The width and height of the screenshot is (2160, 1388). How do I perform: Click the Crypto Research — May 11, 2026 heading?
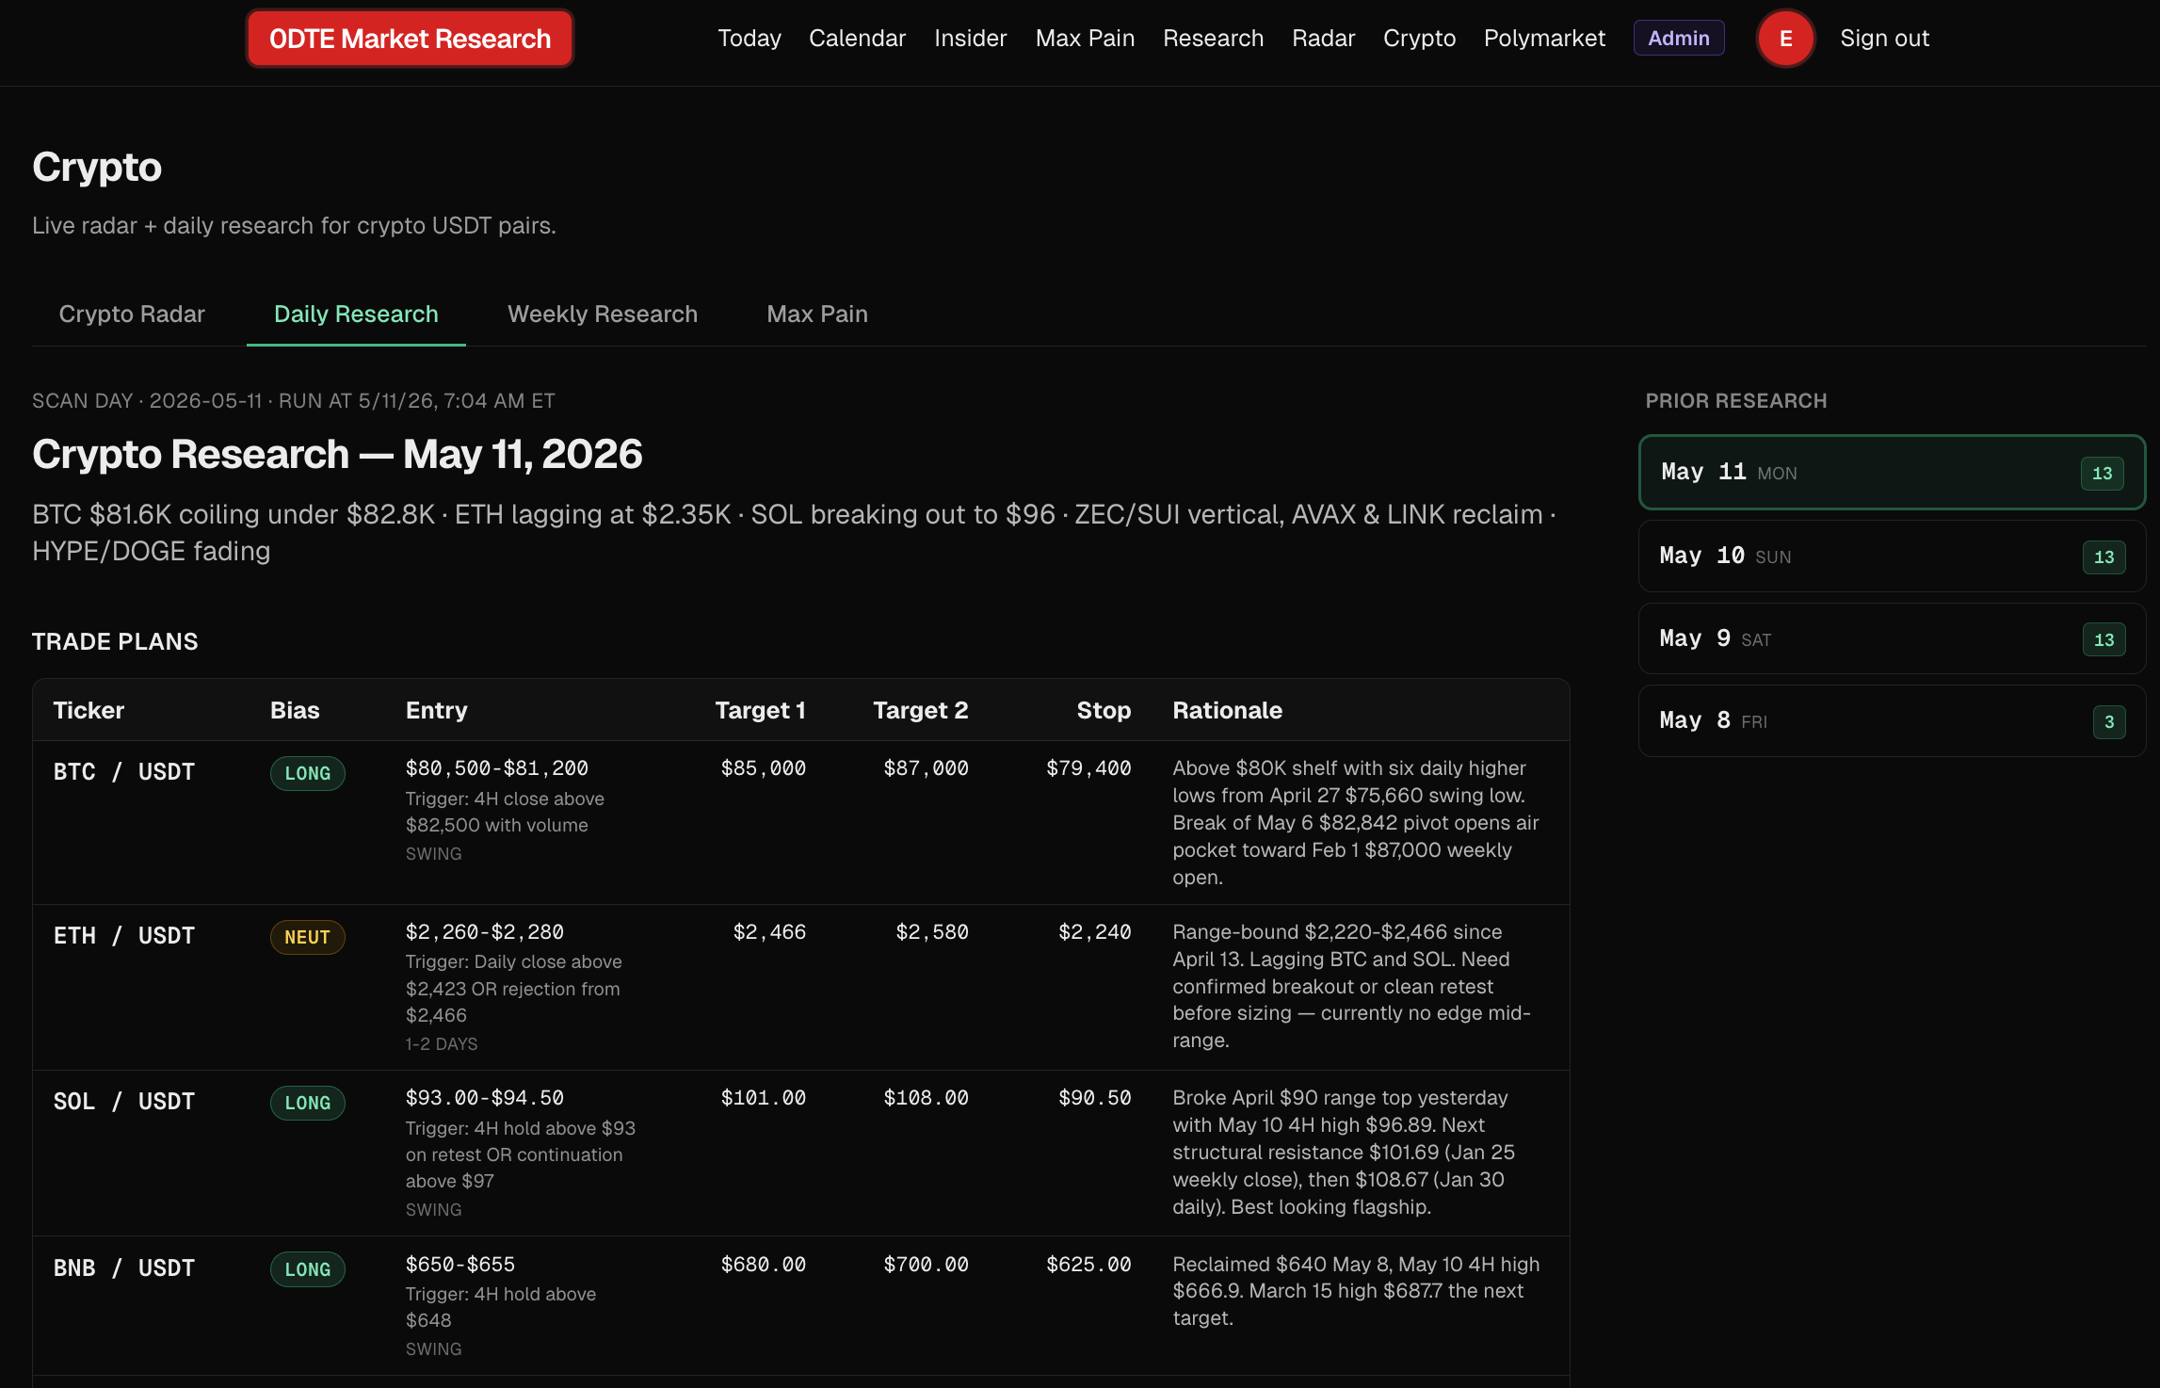[x=337, y=455]
